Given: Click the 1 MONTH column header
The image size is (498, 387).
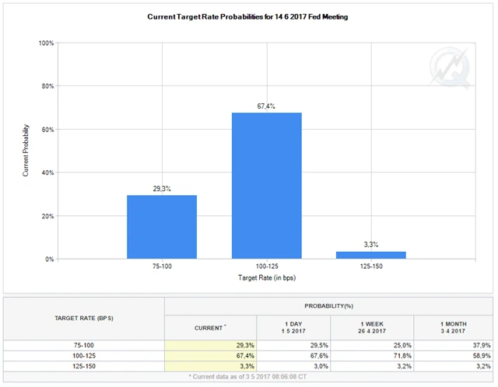Looking at the screenshot, I should (453, 326).
